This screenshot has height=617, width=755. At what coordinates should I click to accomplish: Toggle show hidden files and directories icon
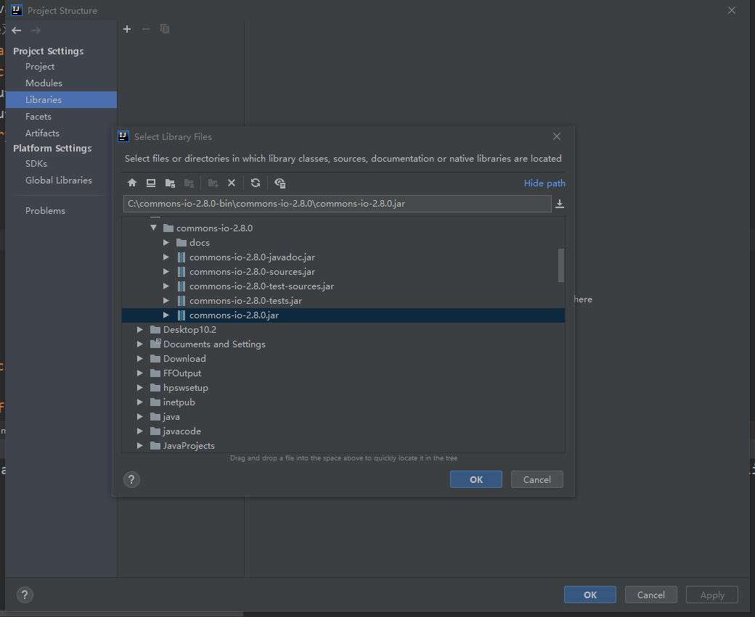[279, 183]
